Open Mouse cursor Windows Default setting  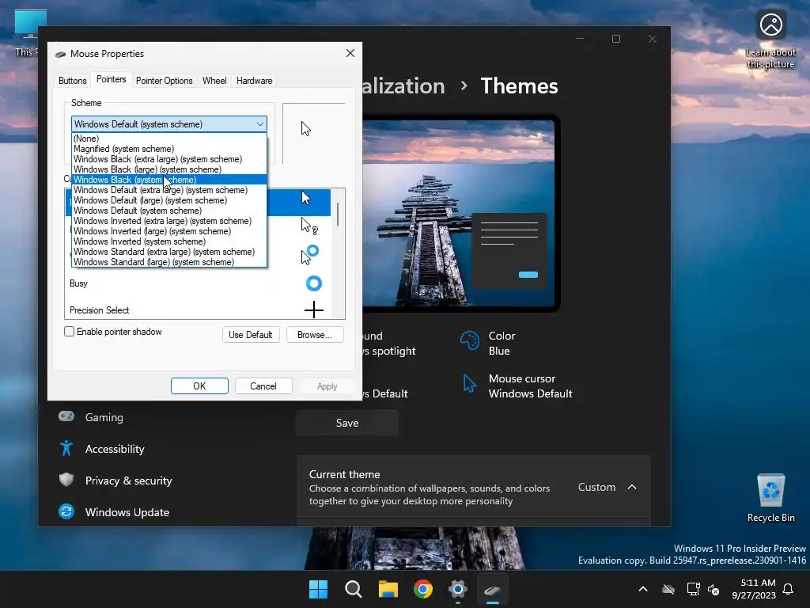click(x=516, y=386)
